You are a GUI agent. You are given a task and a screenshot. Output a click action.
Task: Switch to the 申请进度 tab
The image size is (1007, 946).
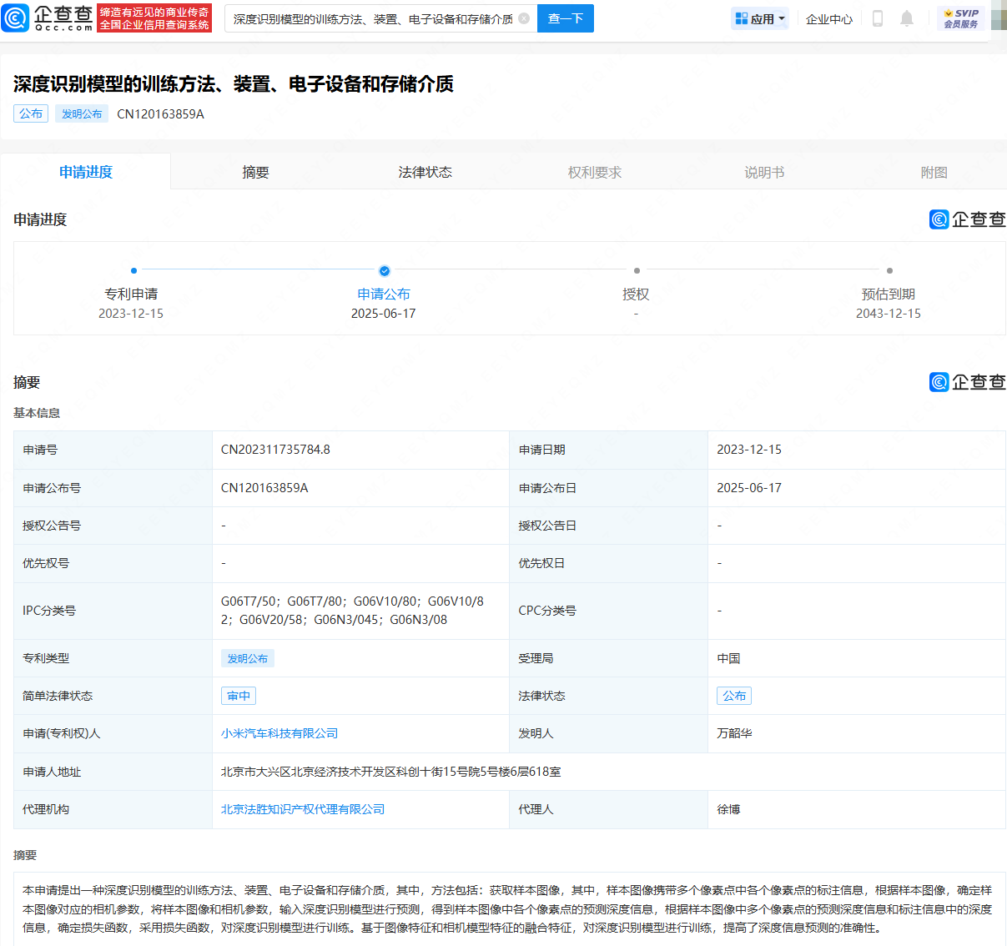pos(86,172)
